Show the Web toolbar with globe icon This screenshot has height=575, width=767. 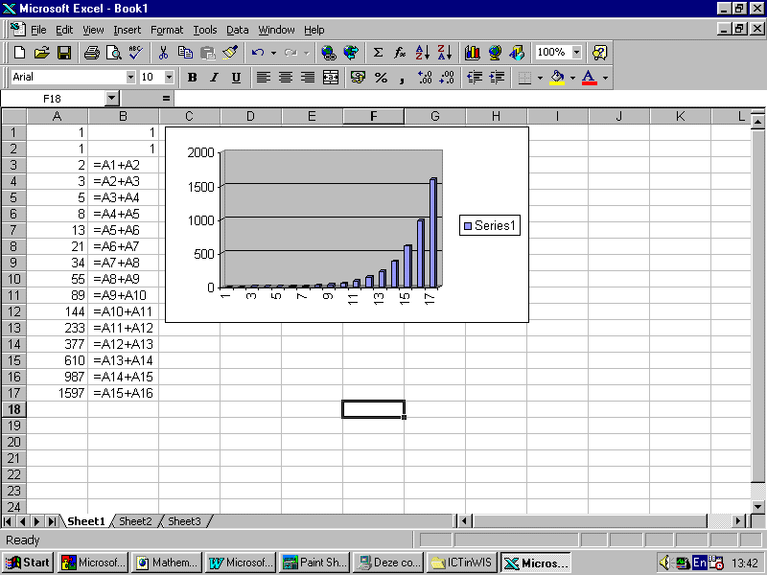(x=351, y=53)
